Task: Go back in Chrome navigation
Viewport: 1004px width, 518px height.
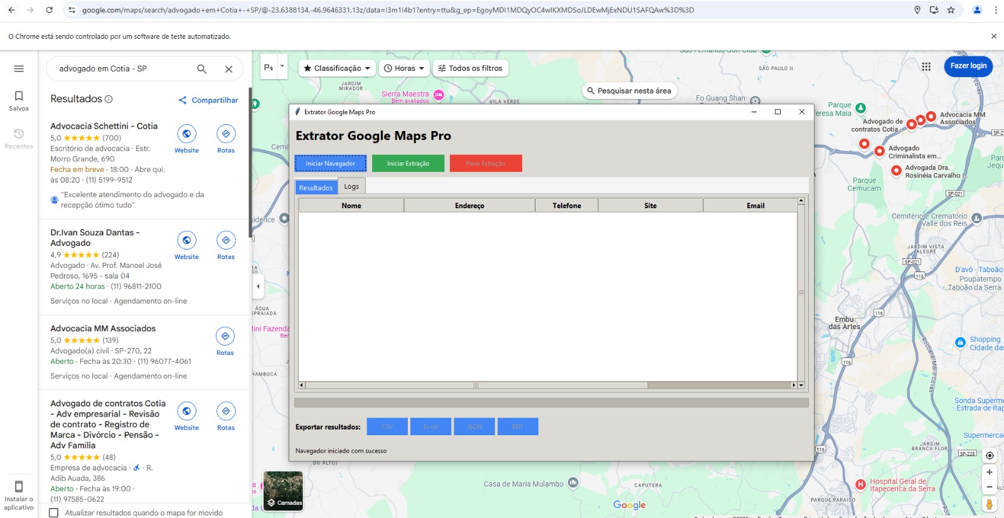Action: pos(11,10)
